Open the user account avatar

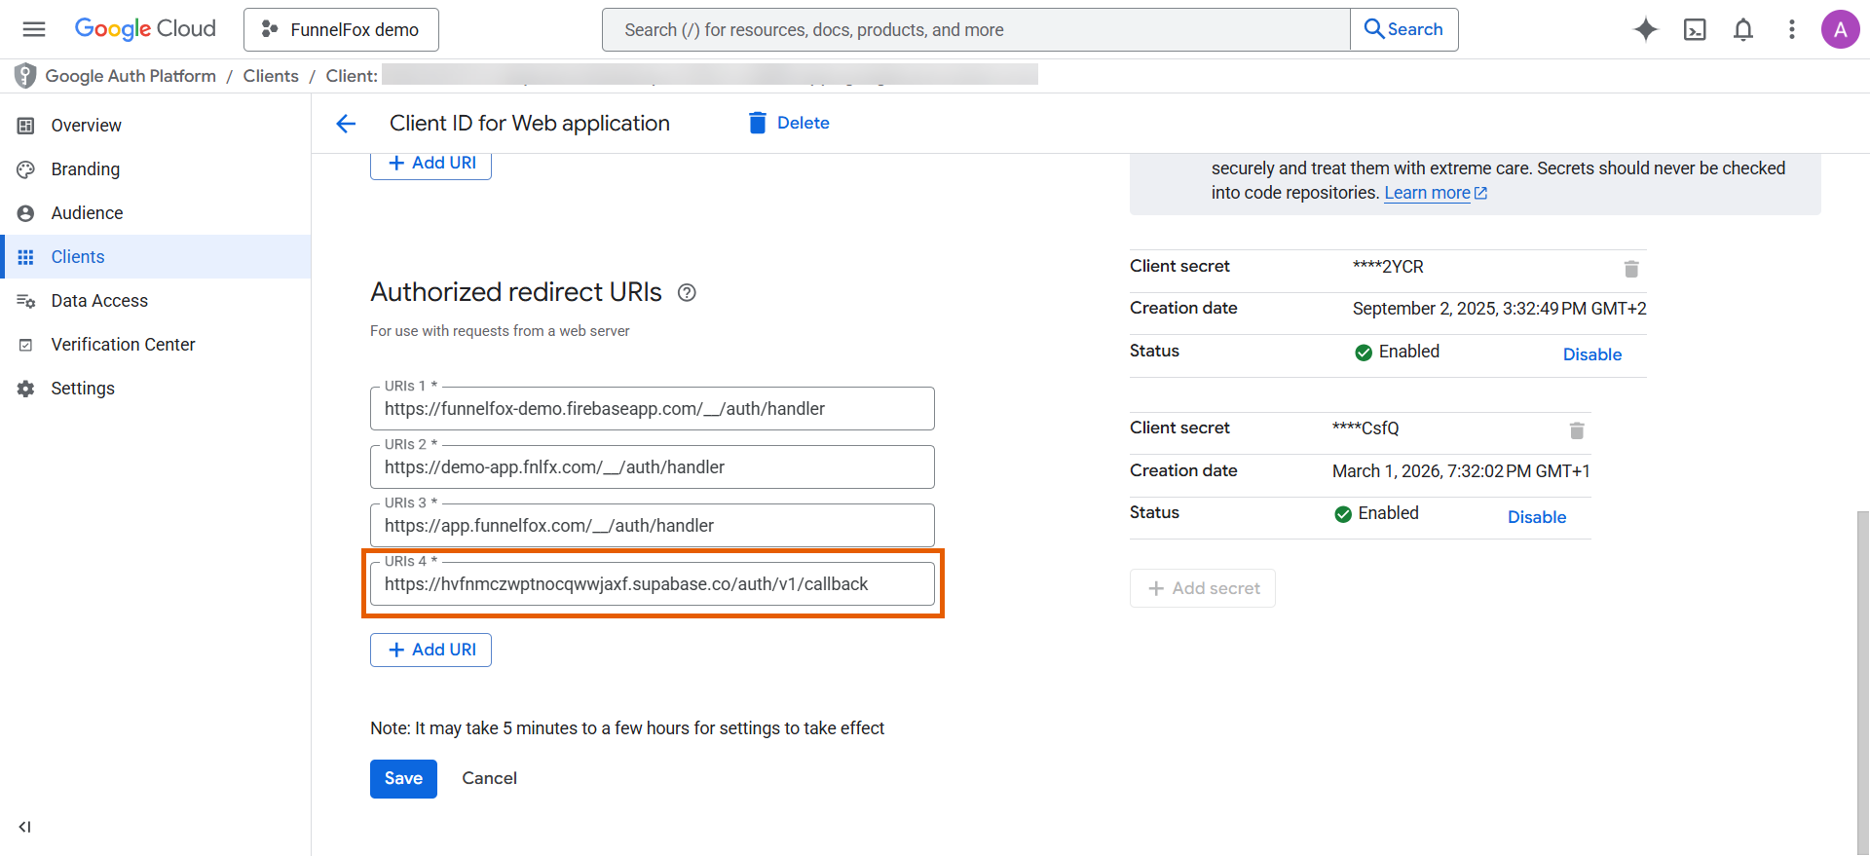click(x=1840, y=29)
